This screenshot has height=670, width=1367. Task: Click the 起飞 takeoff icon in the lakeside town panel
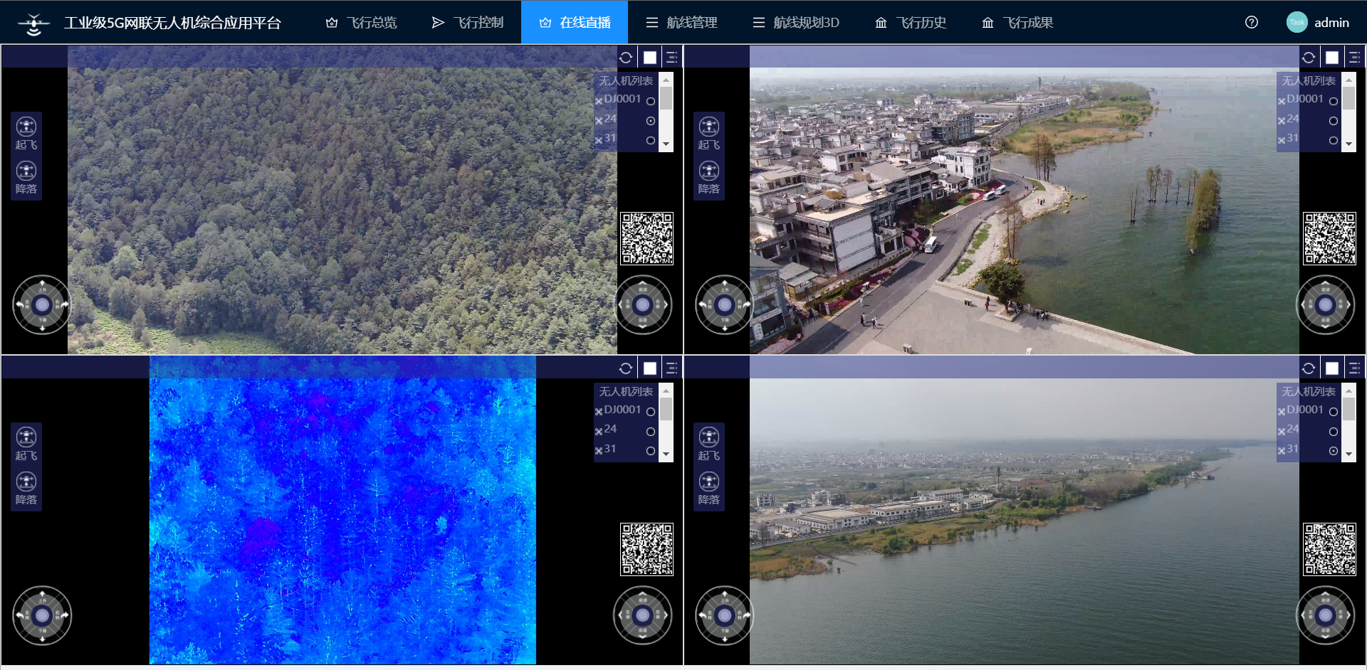coord(708,127)
